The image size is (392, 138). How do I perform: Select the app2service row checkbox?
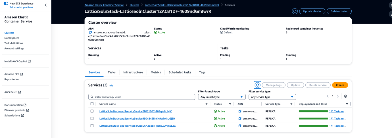coord(92,118)
